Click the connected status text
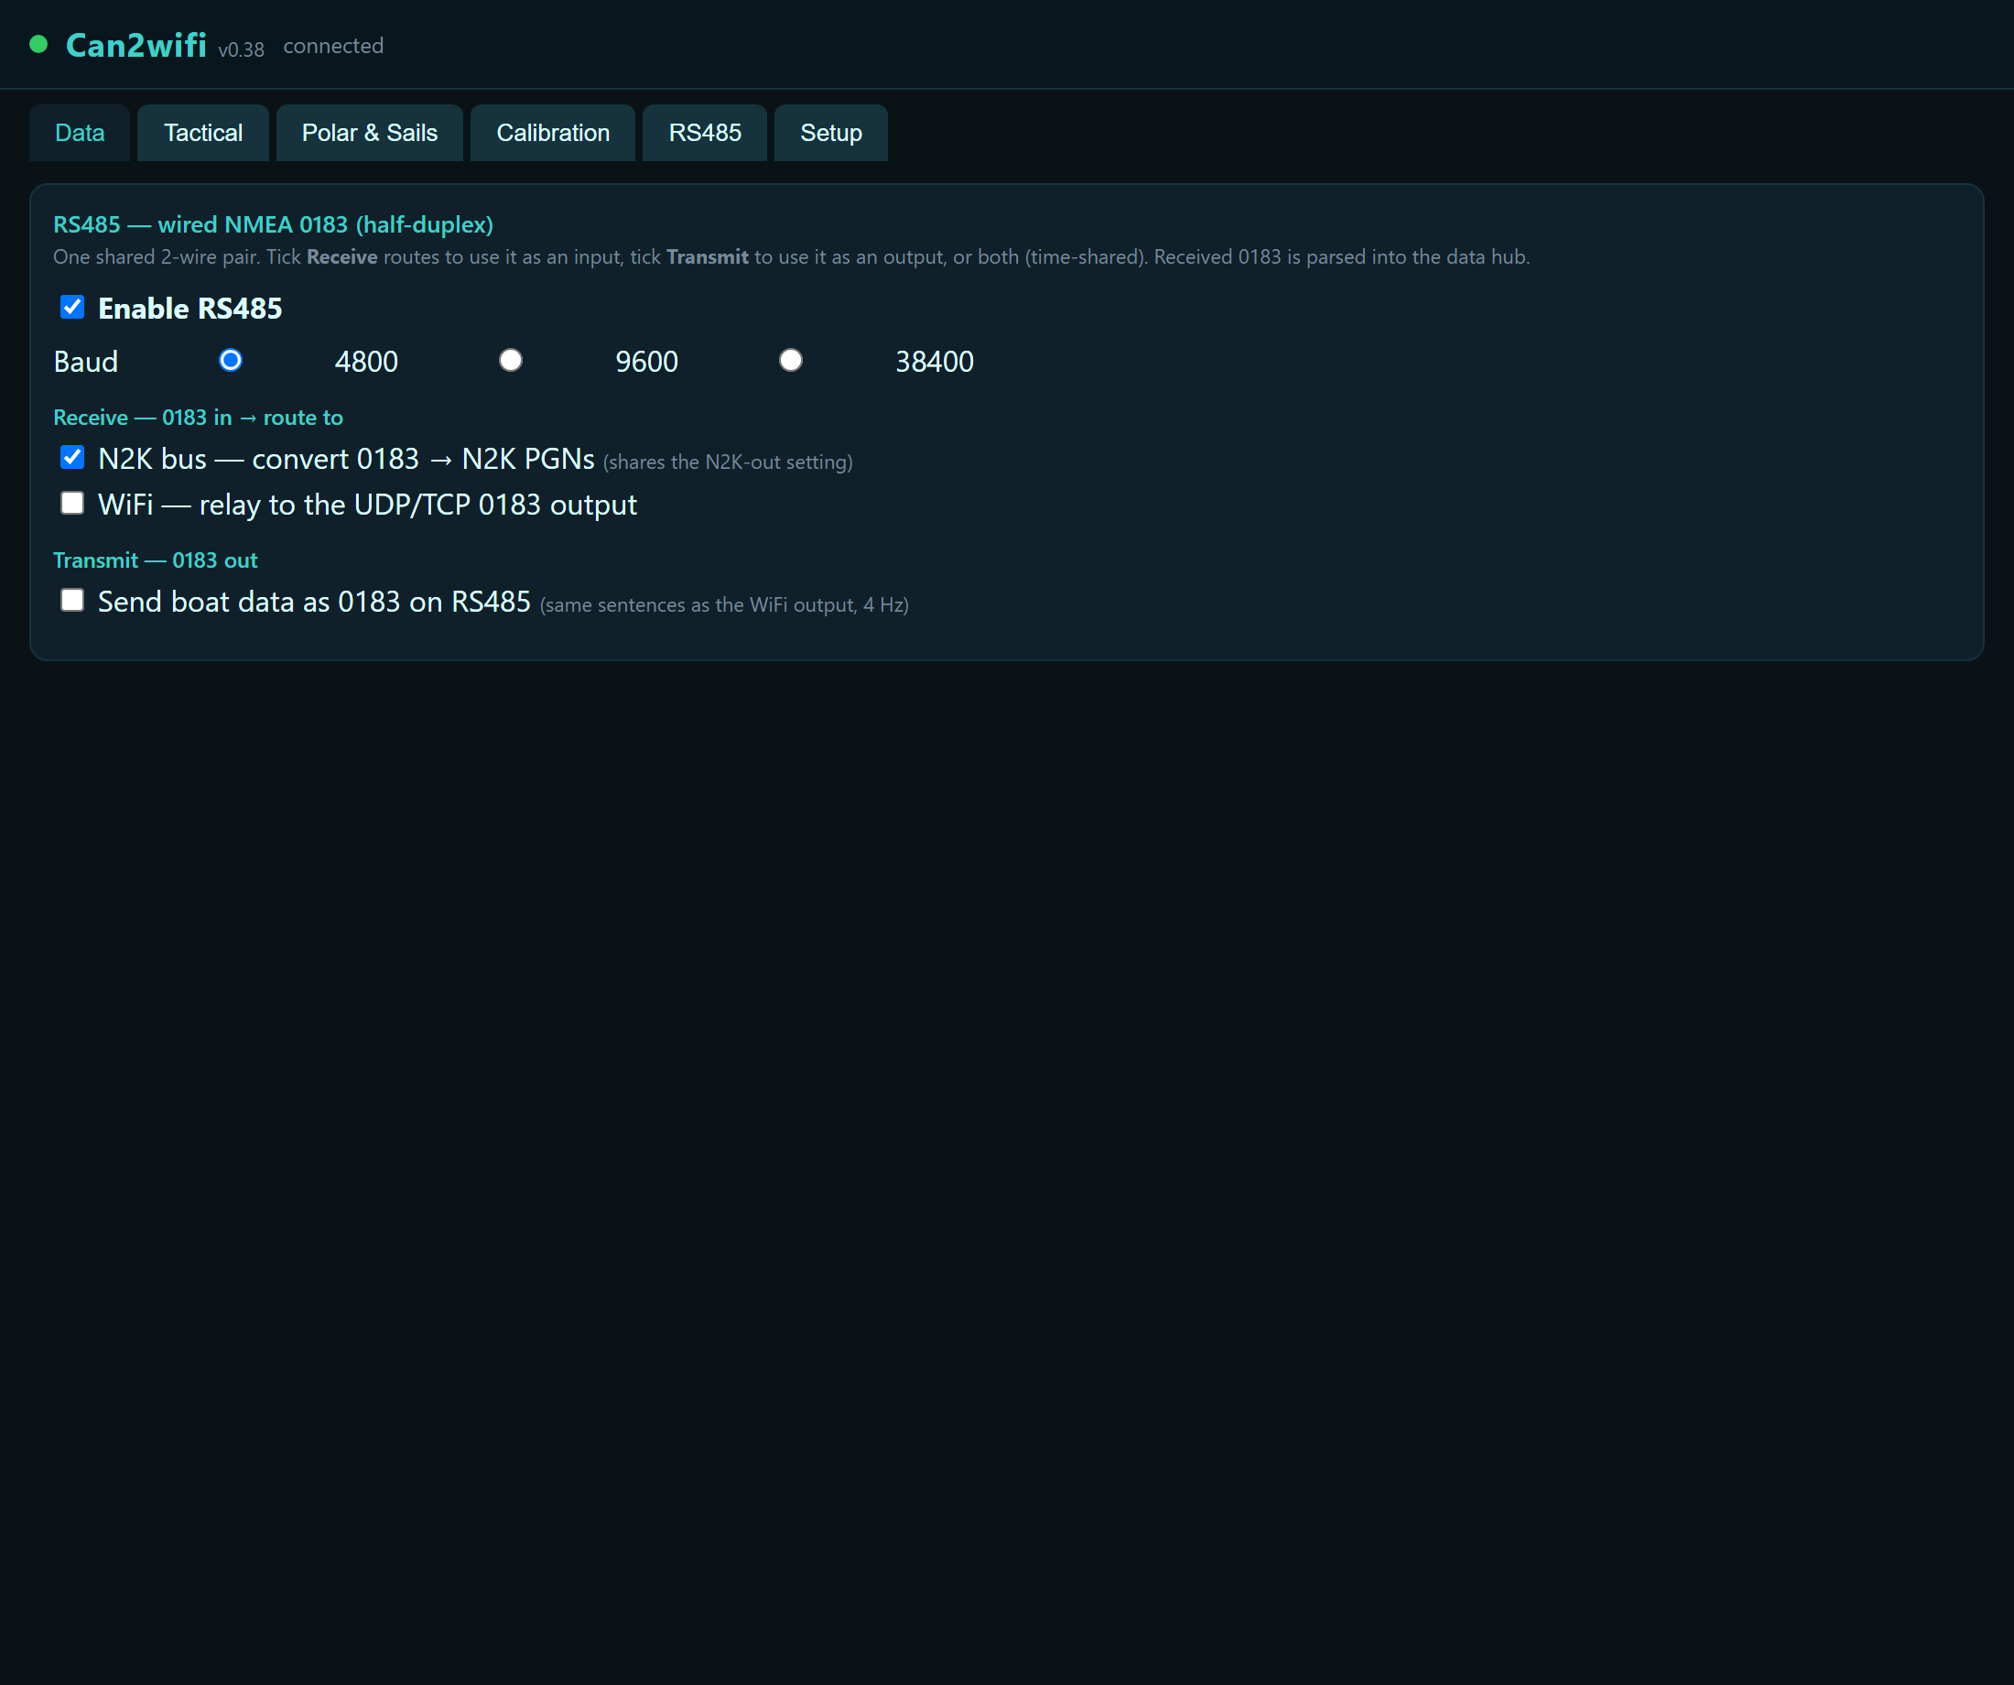Image resolution: width=2014 pixels, height=1685 pixels. coord(333,46)
